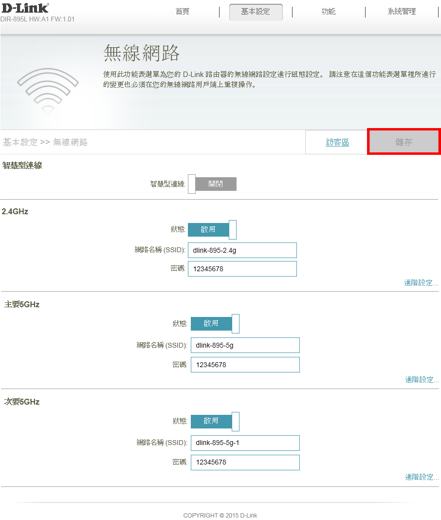Open the 功能 menu
Image resolution: width=441 pixels, height=520 pixels.
[329, 12]
